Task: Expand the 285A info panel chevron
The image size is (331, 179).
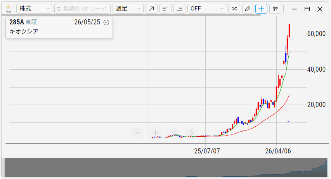Action: tap(106, 22)
